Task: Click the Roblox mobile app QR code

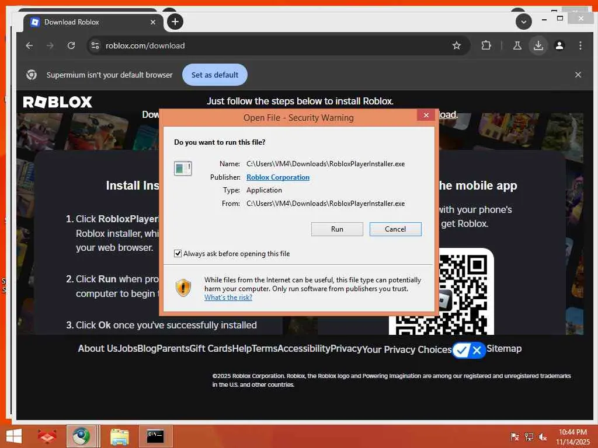Action: click(x=441, y=292)
